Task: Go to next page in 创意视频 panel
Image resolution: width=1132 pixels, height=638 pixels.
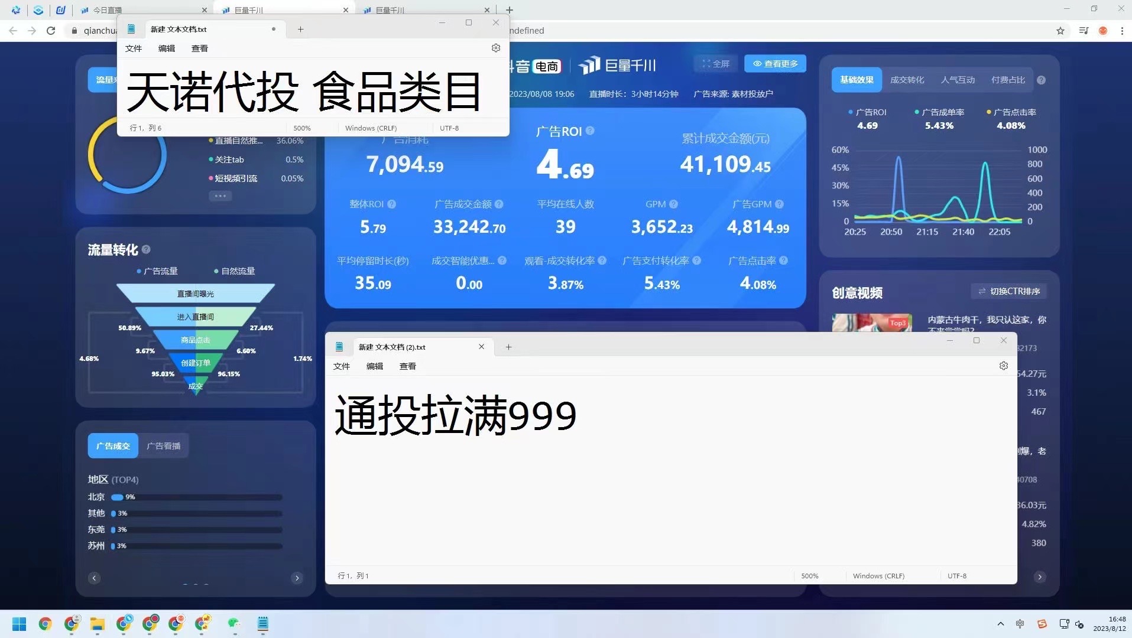Action: click(1040, 577)
